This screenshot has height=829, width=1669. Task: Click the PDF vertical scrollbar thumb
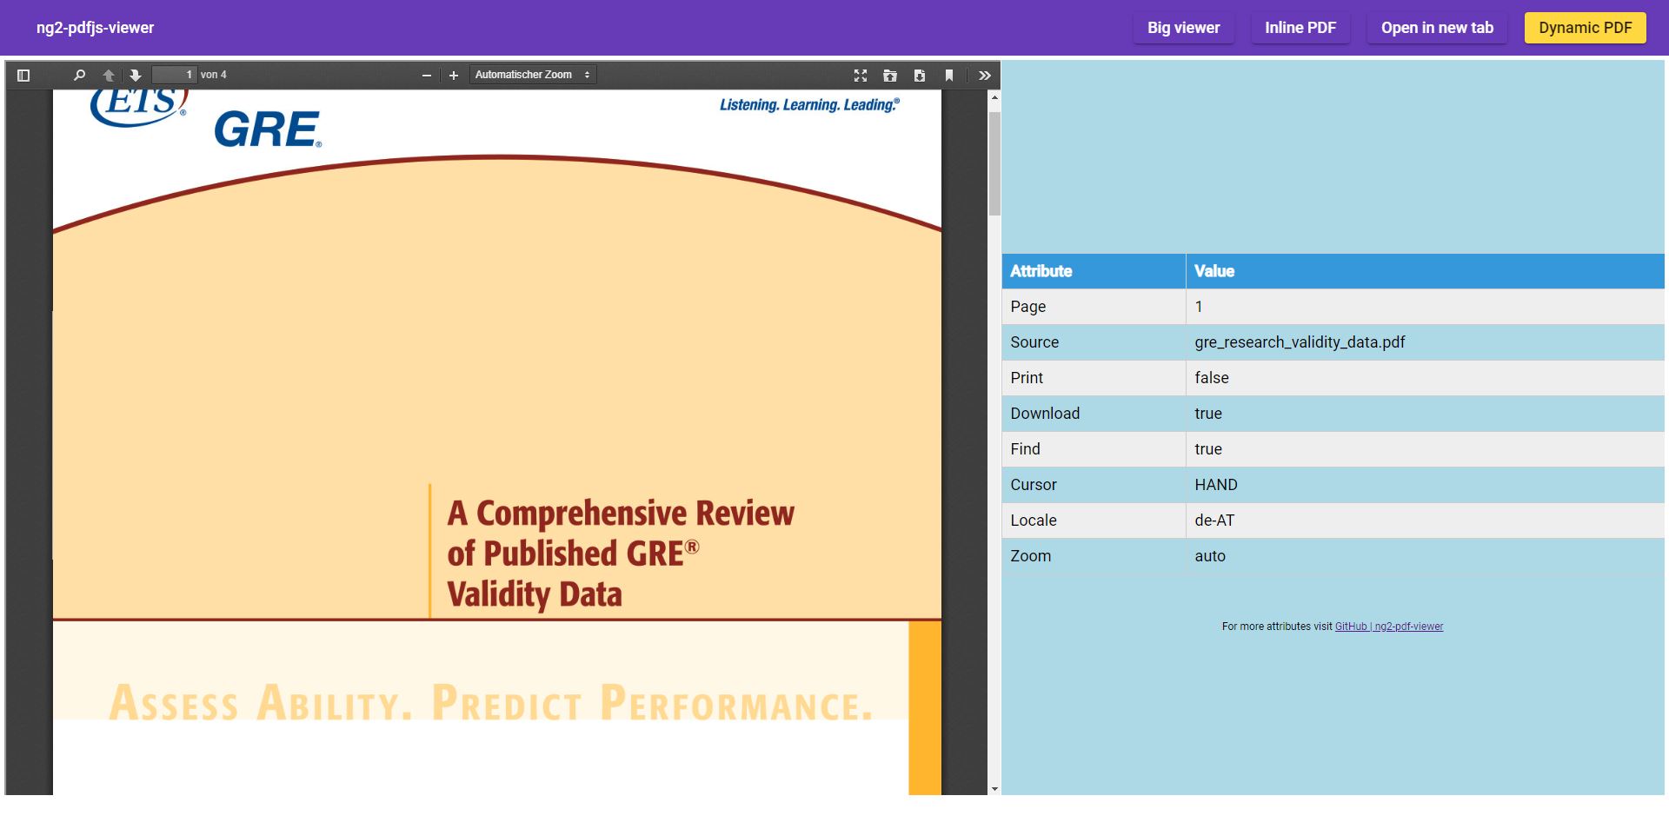tap(994, 163)
